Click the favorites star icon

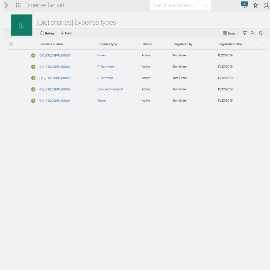pyautogui.click(x=255, y=5)
